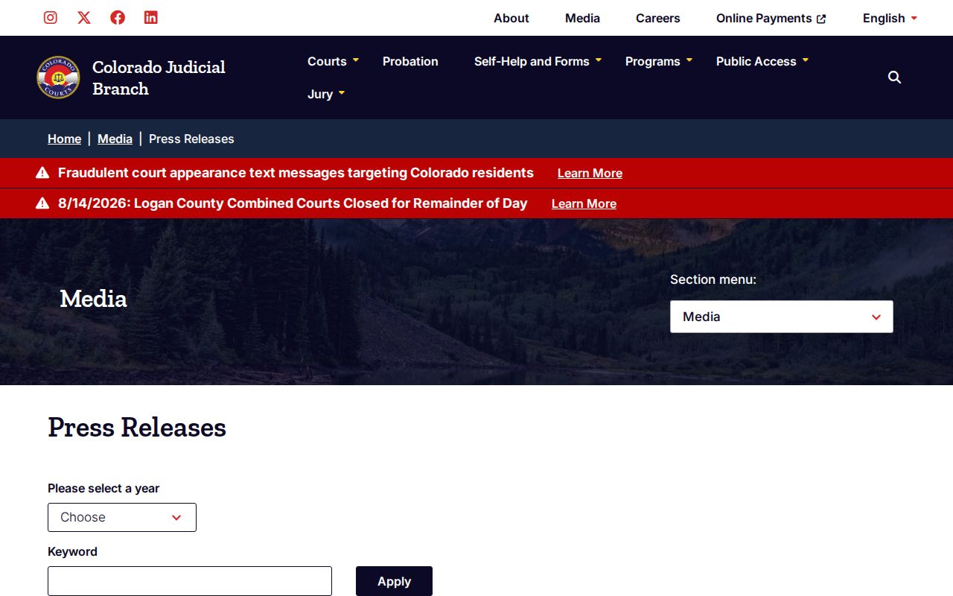Open the English language selector

click(x=890, y=18)
